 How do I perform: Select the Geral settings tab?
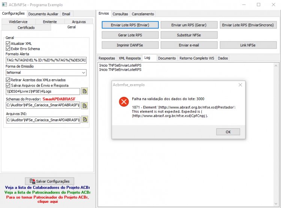(x=72, y=27)
